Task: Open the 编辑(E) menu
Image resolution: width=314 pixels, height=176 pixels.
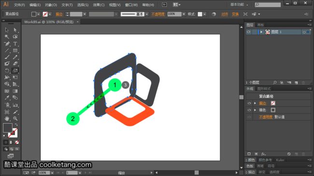Action: [35, 5]
